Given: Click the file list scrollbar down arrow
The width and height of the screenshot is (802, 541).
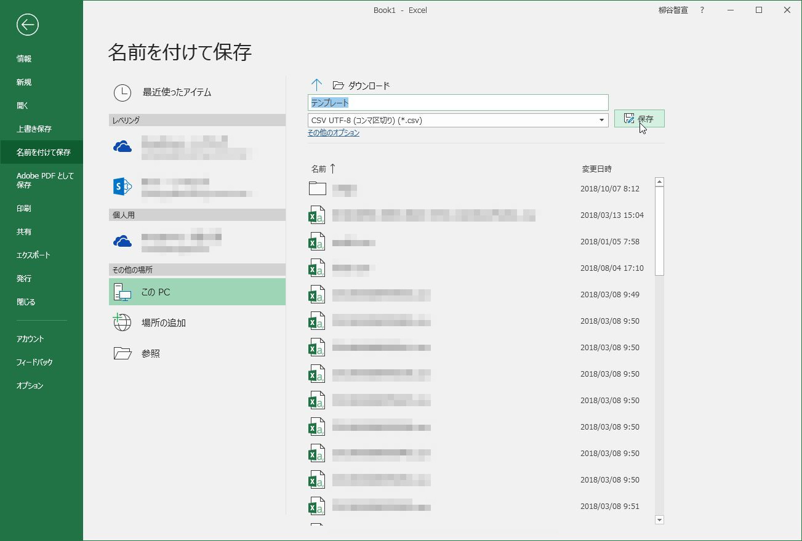Looking at the screenshot, I should pos(659,520).
